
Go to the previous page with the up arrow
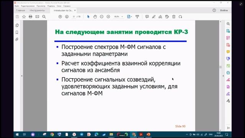pos(60,16)
